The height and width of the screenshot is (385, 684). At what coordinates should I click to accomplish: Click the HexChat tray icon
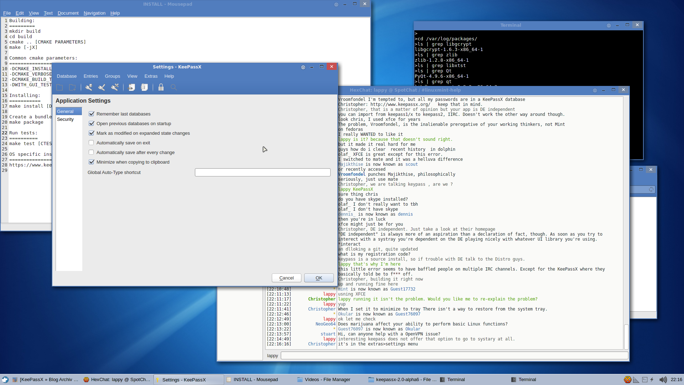pos(628,380)
